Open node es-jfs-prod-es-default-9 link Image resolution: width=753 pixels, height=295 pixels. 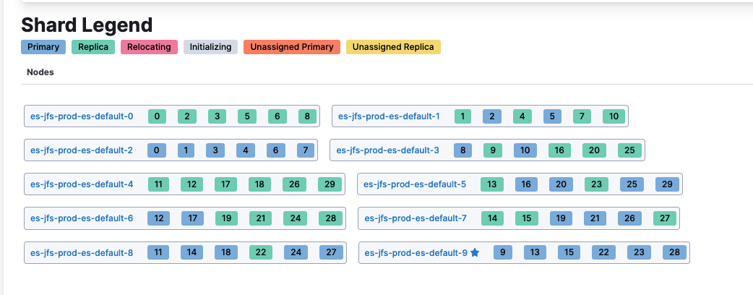point(416,253)
